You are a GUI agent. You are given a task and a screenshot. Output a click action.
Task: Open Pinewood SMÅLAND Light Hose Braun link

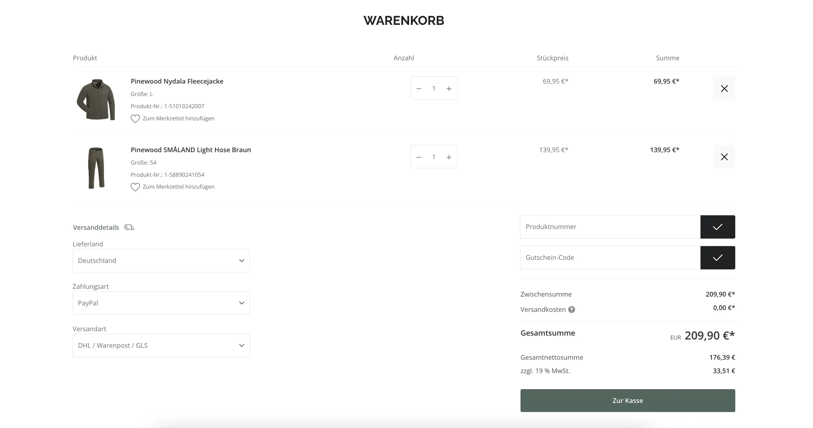point(191,150)
